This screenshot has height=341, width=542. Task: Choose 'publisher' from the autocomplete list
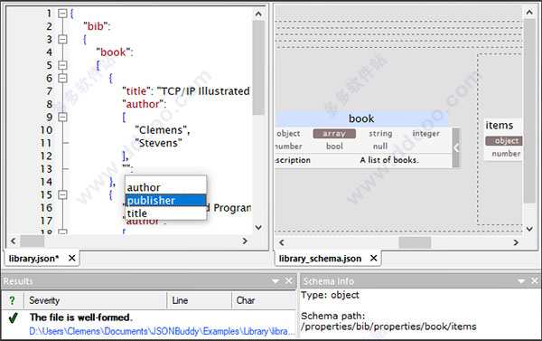pyautogui.click(x=165, y=200)
